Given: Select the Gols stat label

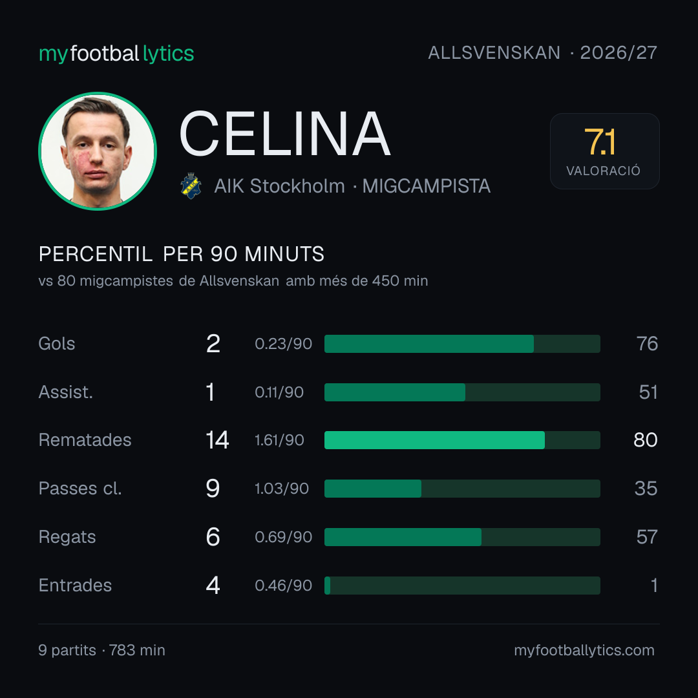Looking at the screenshot, I should pos(56,344).
